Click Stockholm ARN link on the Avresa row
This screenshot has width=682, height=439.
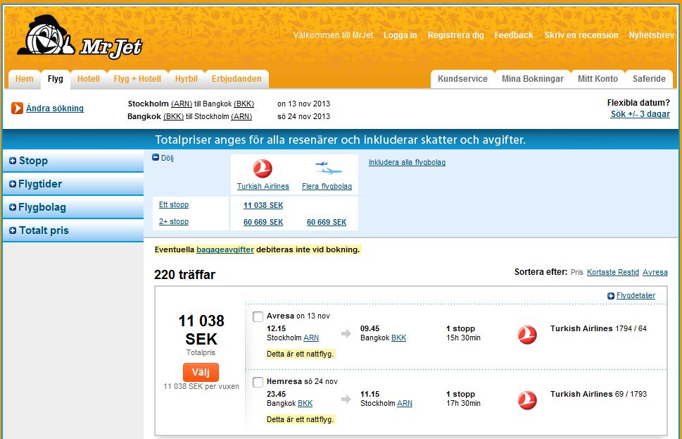tap(311, 338)
